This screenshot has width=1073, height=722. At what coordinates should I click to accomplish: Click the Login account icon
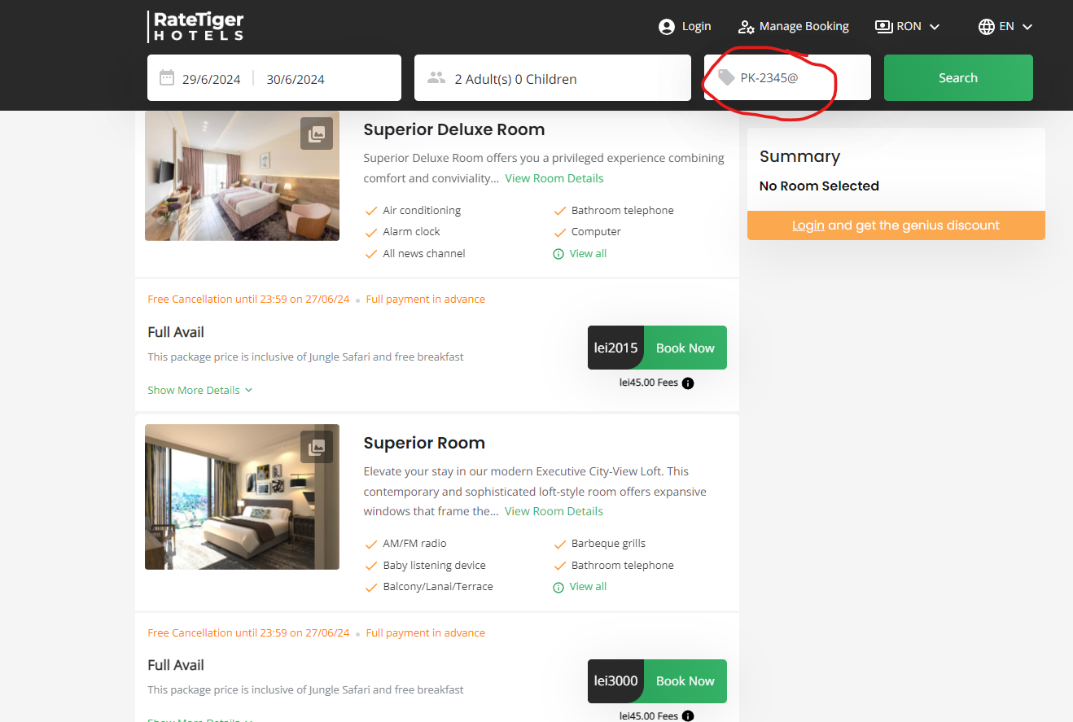pos(666,26)
